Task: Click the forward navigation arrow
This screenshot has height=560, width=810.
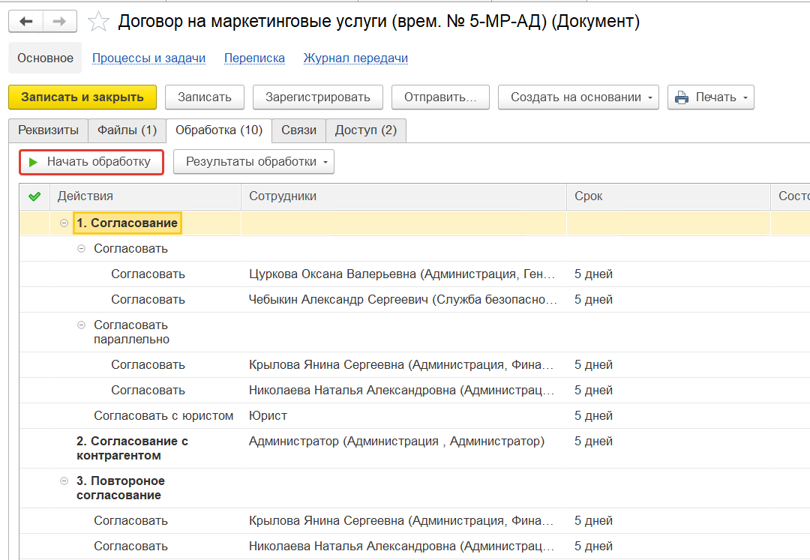Action: (61, 22)
